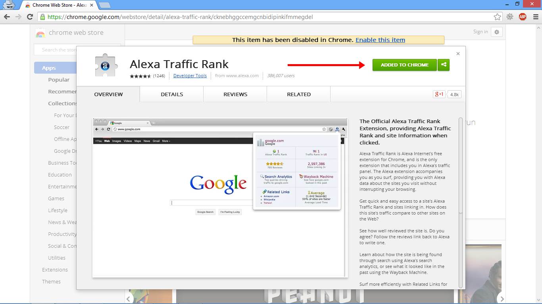Open Adblock Plus via the ABP icon
The height and width of the screenshot is (304, 542).
(523, 17)
